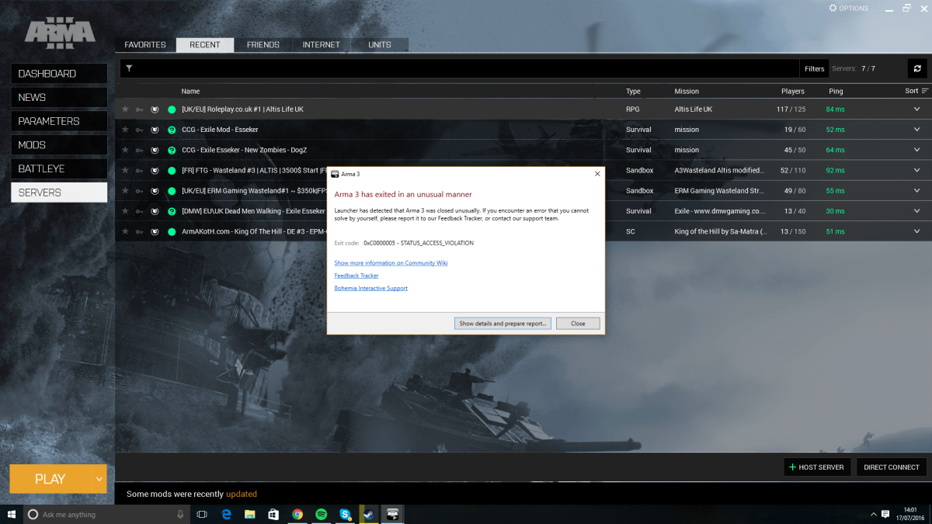Click the question-mark status icon on CCG Exile Mod
The height and width of the screenshot is (524, 932).
click(x=172, y=130)
